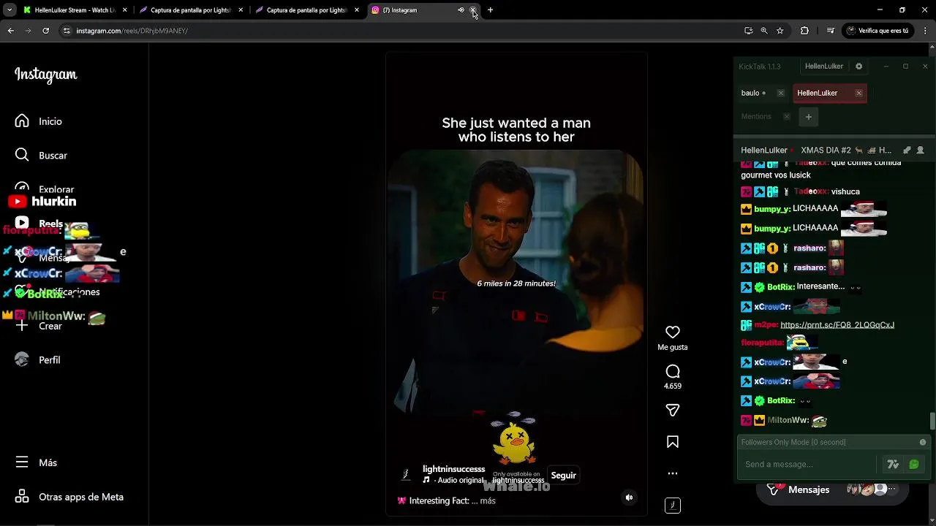Open the Mentions tab in KickTalk
This screenshot has height=526, width=936.
click(756, 116)
